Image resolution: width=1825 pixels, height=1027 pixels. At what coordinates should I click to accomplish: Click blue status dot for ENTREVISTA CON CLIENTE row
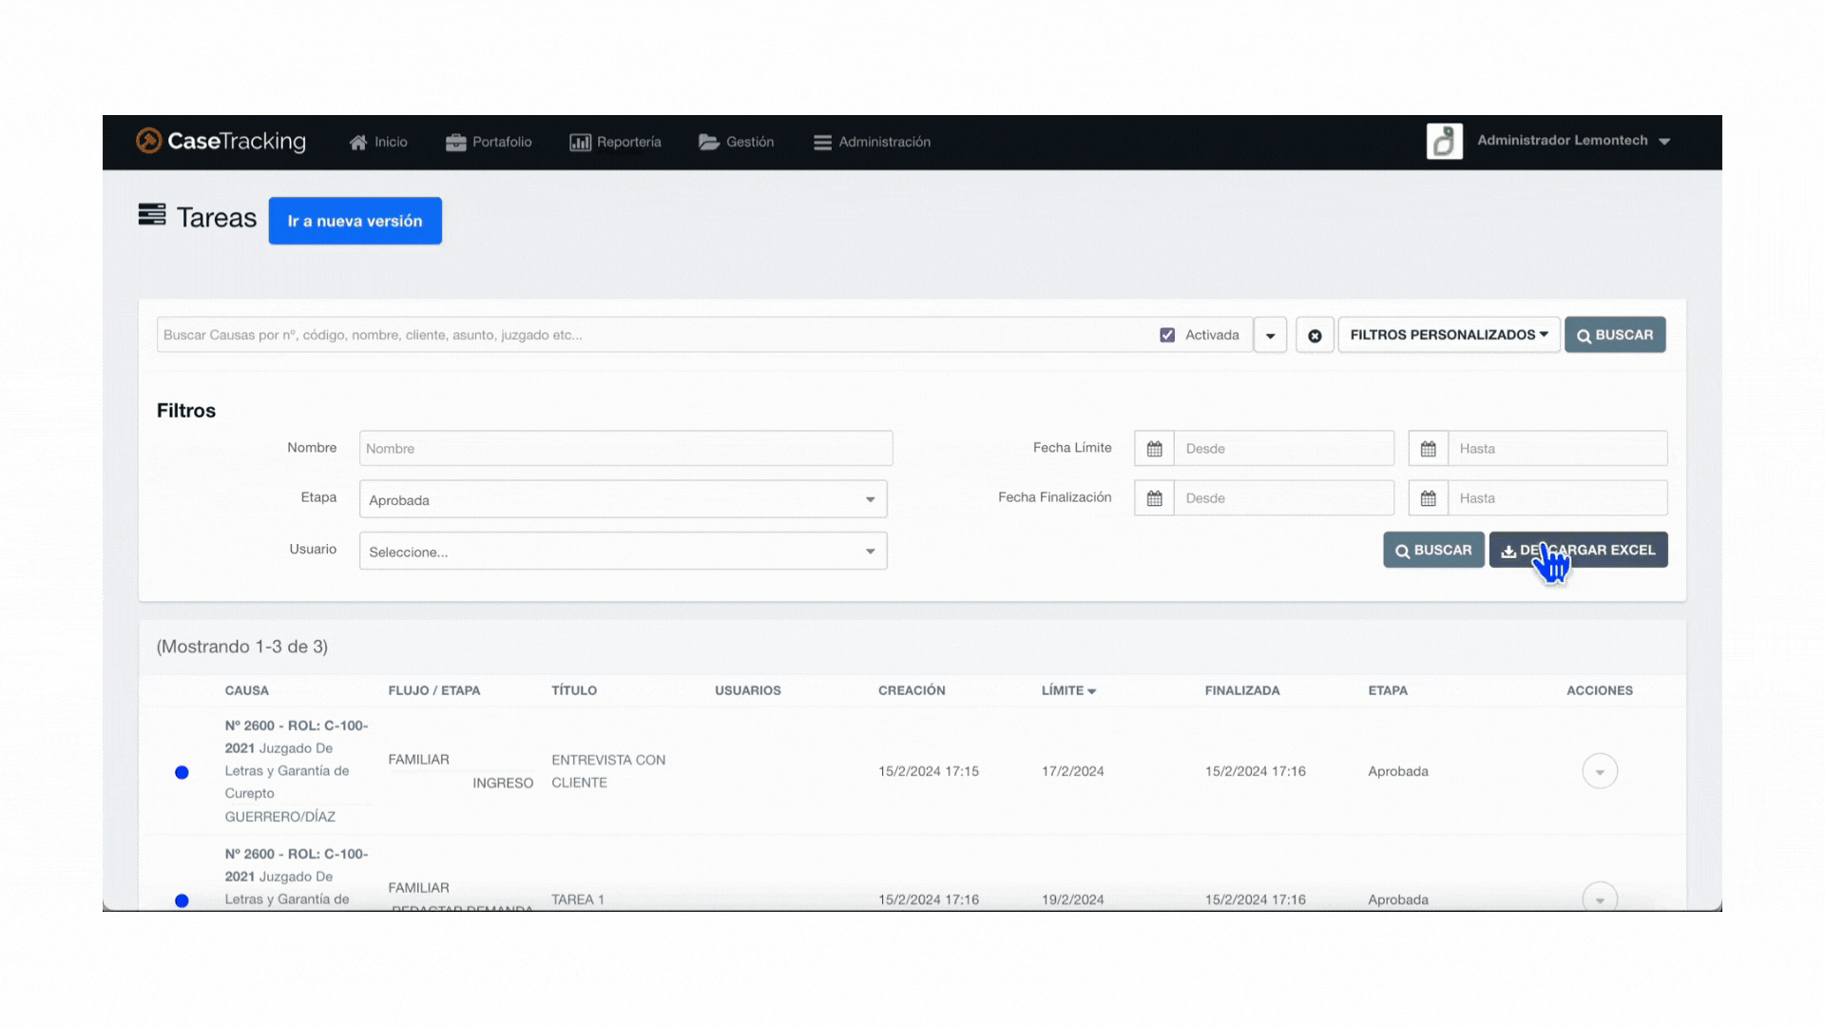182,772
